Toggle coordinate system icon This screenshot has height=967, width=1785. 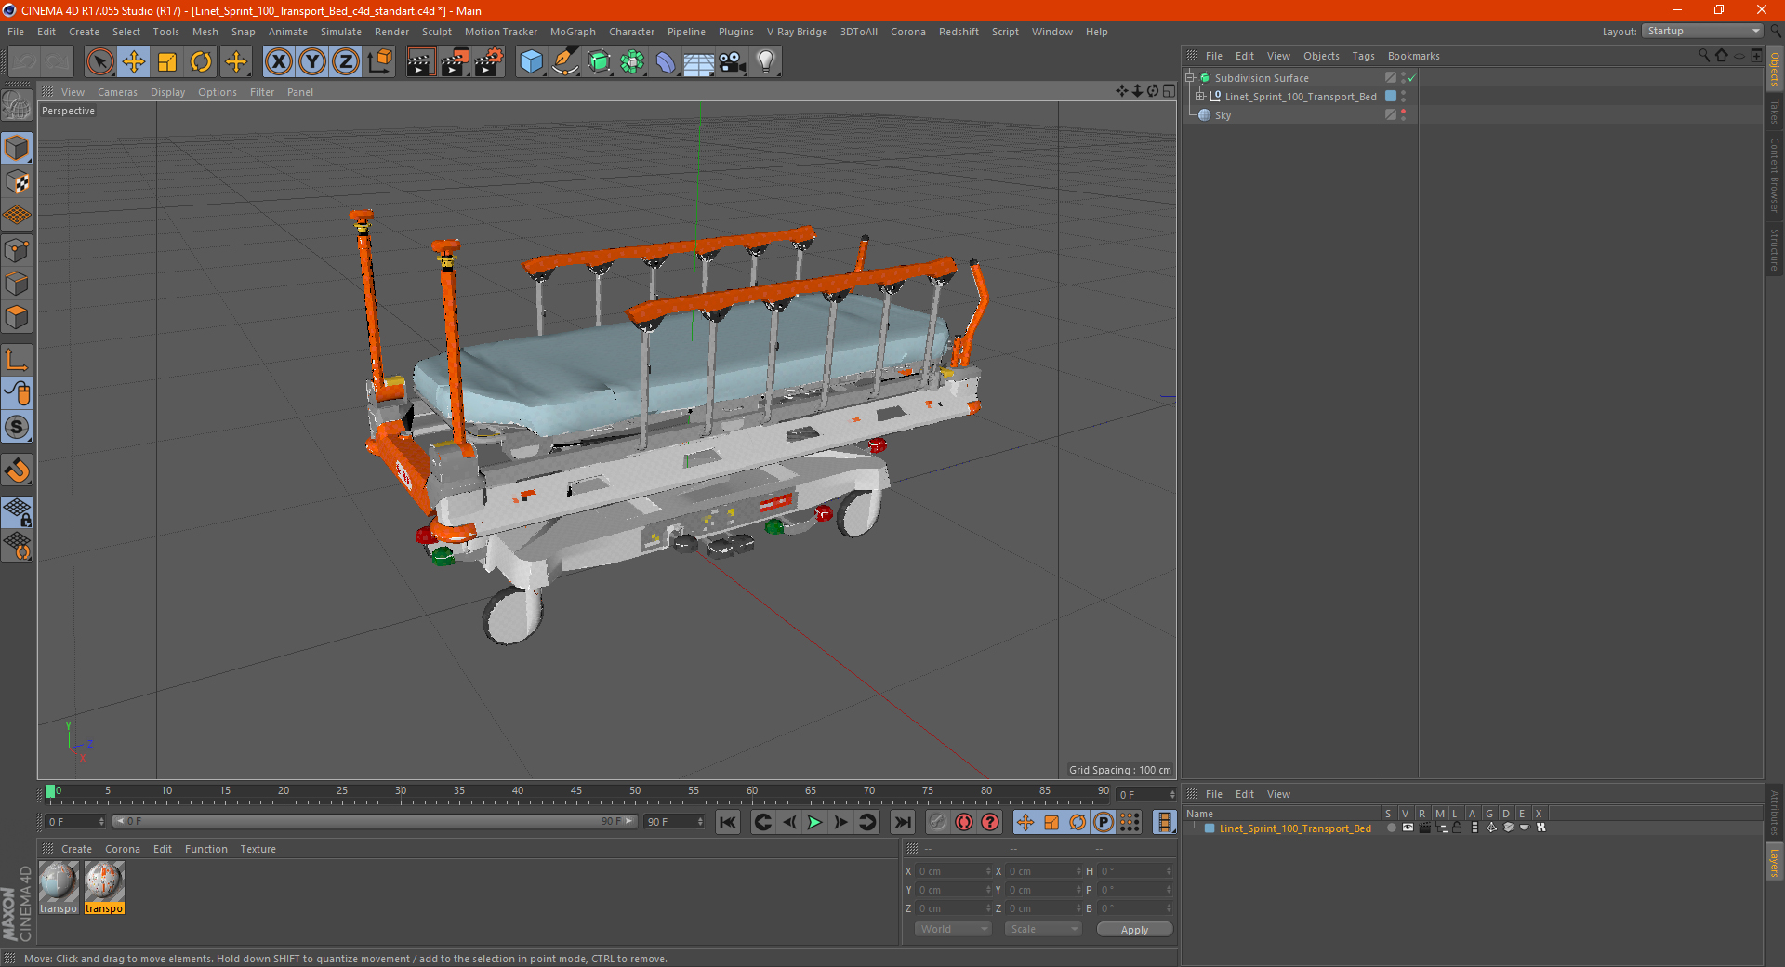pyautogui.click(x=380, y=62)
